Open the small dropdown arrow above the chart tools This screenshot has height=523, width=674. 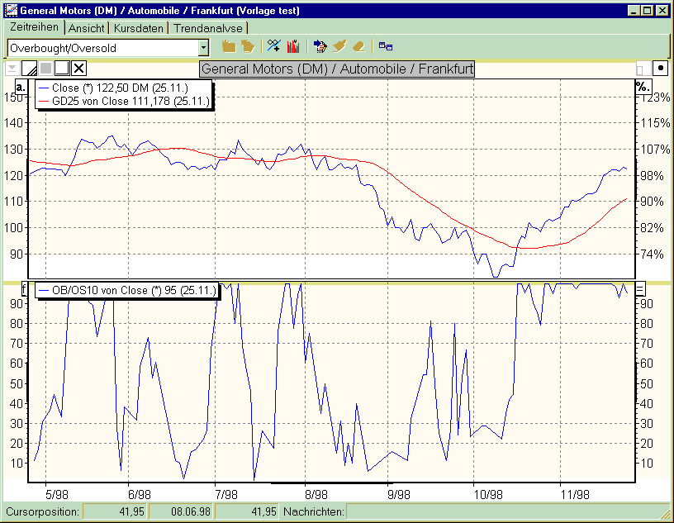point(12,68)
